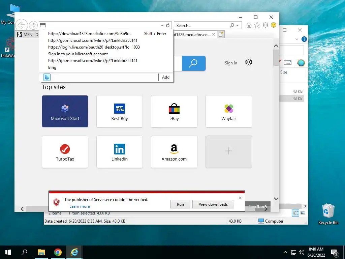
Task: Open the Wayfair tile
Action: point(229,111)
